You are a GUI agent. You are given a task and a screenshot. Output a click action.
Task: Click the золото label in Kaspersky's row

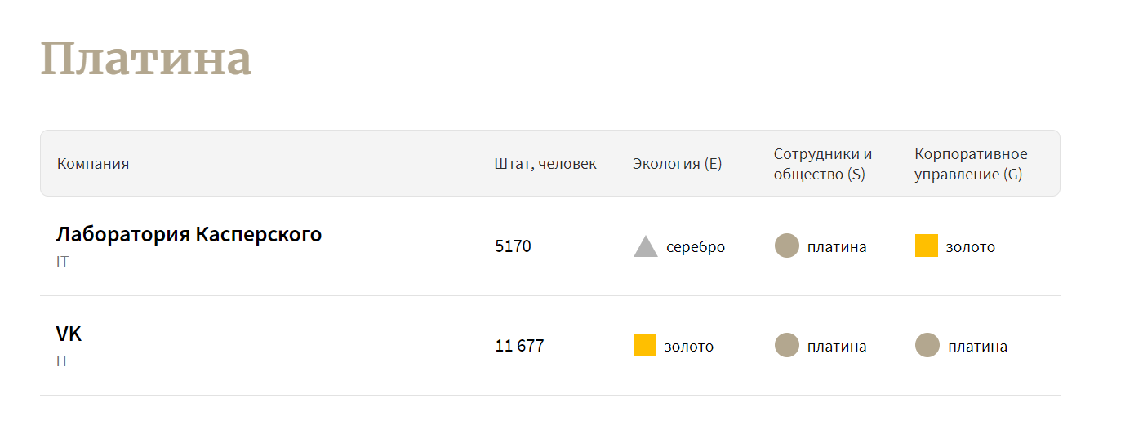pyautogui.click(x=970, y=247)
